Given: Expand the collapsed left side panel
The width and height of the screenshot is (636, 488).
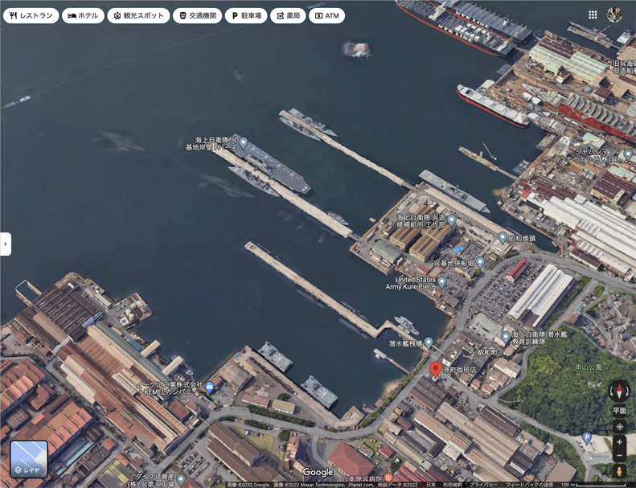Looking at the screenshot, I should (x=6, y=244).
